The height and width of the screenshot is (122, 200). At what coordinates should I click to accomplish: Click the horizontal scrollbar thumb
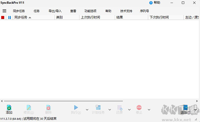tap(63, 101)
